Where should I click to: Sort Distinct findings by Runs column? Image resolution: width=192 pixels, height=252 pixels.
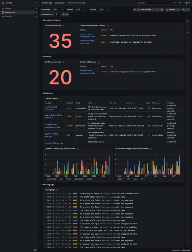click(x=148, y=103)
